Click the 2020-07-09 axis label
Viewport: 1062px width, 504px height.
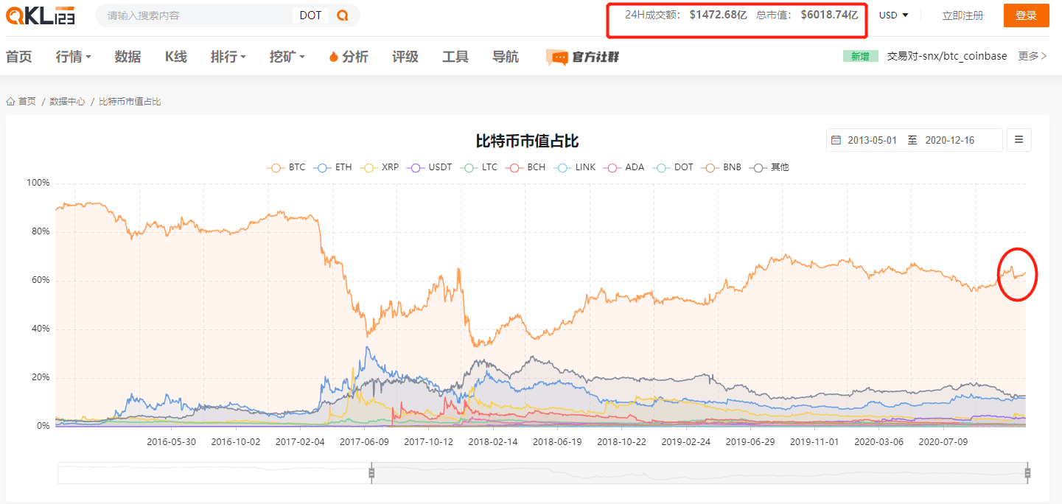click(x=943, y=442)
